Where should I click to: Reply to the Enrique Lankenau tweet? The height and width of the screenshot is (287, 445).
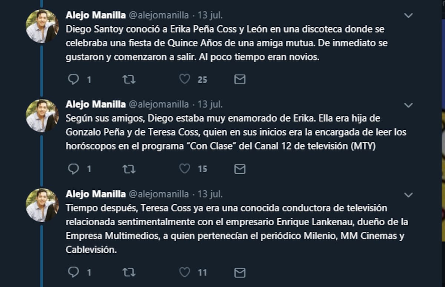point(73,273)
